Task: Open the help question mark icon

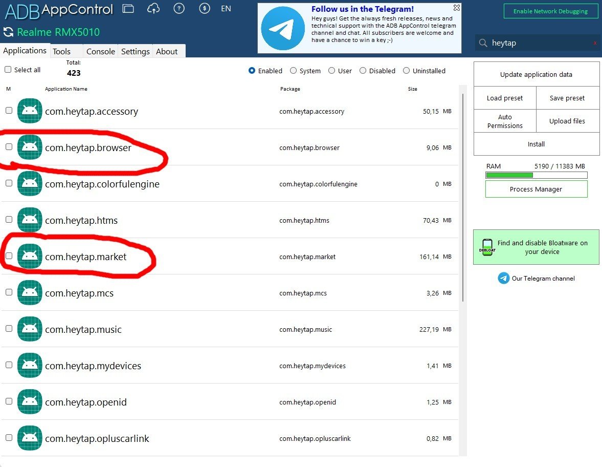Action: point(179,9)
